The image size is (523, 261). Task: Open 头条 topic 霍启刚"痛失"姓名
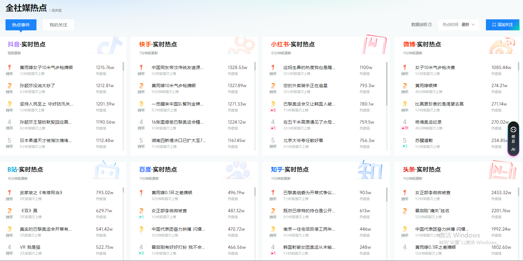click(x=432, y=211)
